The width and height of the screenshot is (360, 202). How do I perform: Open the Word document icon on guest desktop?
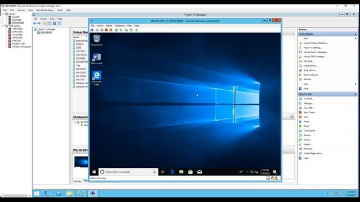pyautogui.click(x=97, y=58)
